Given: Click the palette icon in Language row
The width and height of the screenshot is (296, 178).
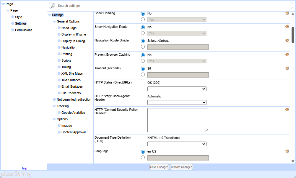Looking at the screenshot, I should click(287, 151).
